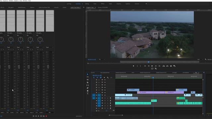The height and width of the screenshot is (119, 212).
Task: Click Mix channel volume fader handle
Action: tap(48, 67)
